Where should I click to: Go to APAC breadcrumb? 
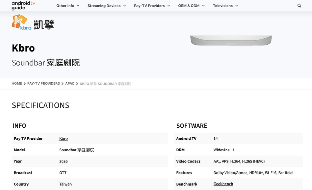[x=70, y=83]
